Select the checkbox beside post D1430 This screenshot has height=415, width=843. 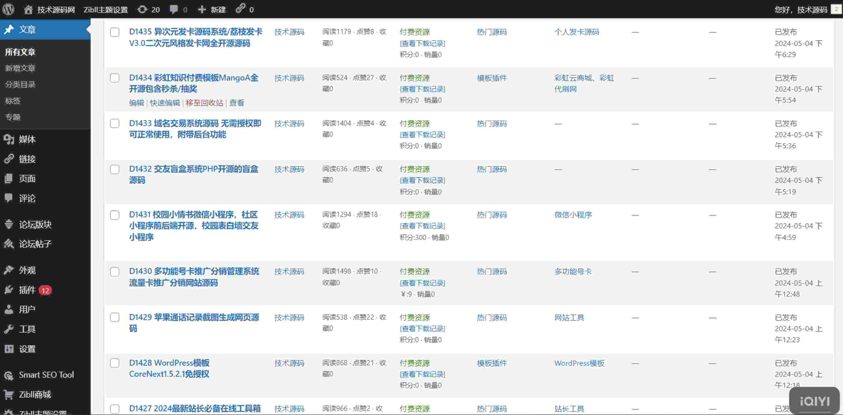click(115, 272)
